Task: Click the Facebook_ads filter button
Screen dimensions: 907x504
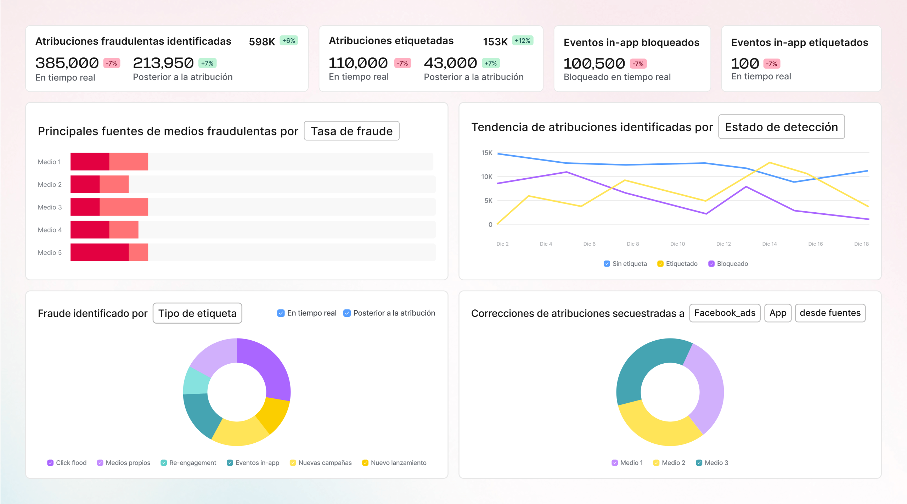Action: (x=725, y=313)
